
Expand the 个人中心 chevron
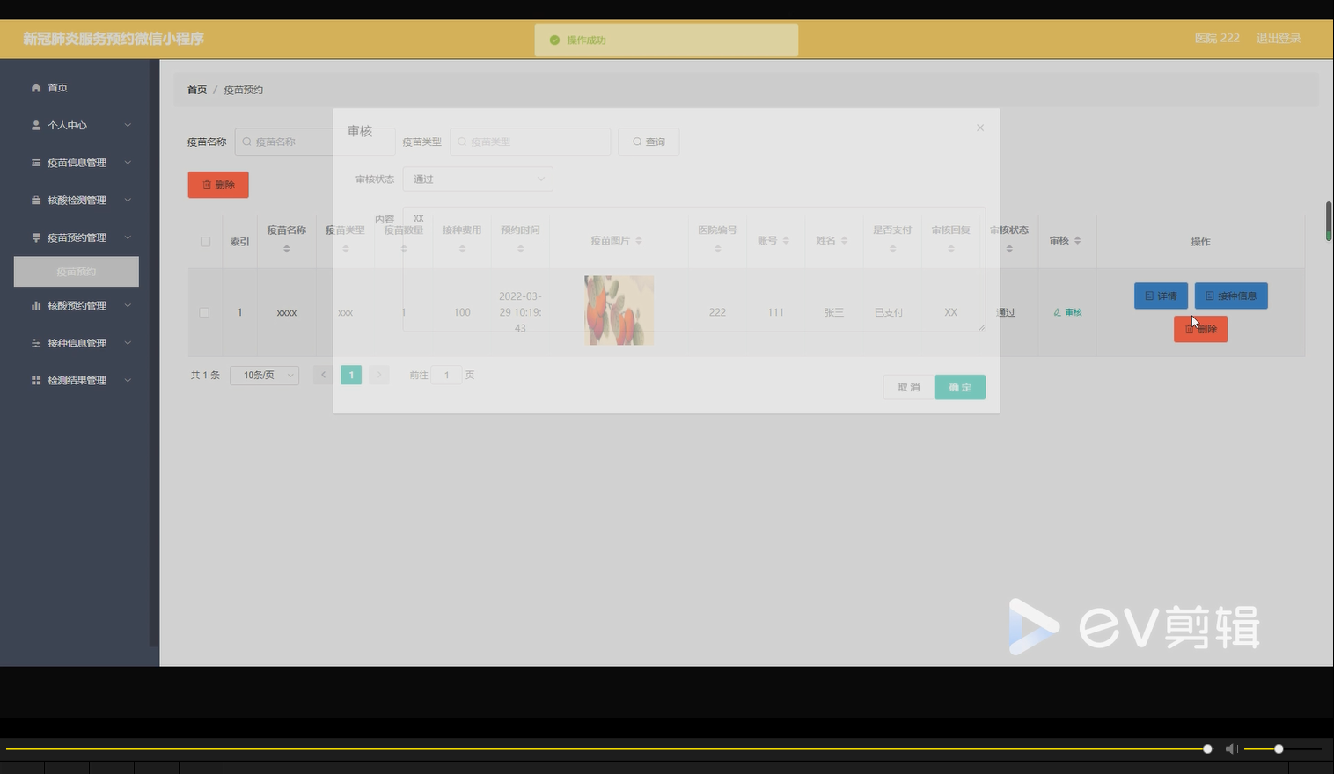click(128, 126)
